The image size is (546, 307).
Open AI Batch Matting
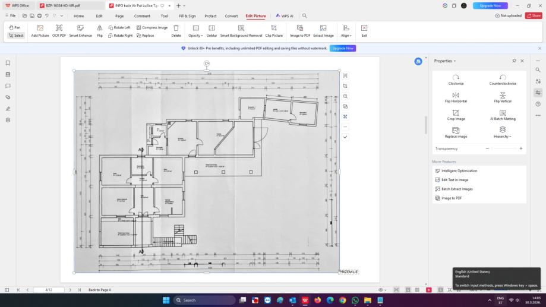click(x=503, y=115)
